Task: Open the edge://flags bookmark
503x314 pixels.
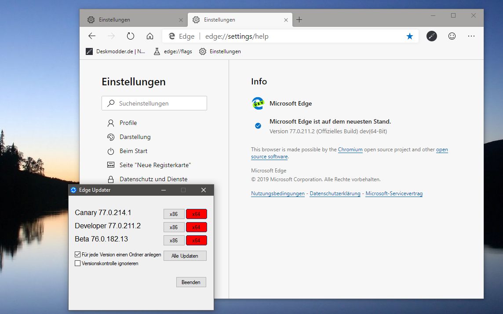Action: coord(173,51)
